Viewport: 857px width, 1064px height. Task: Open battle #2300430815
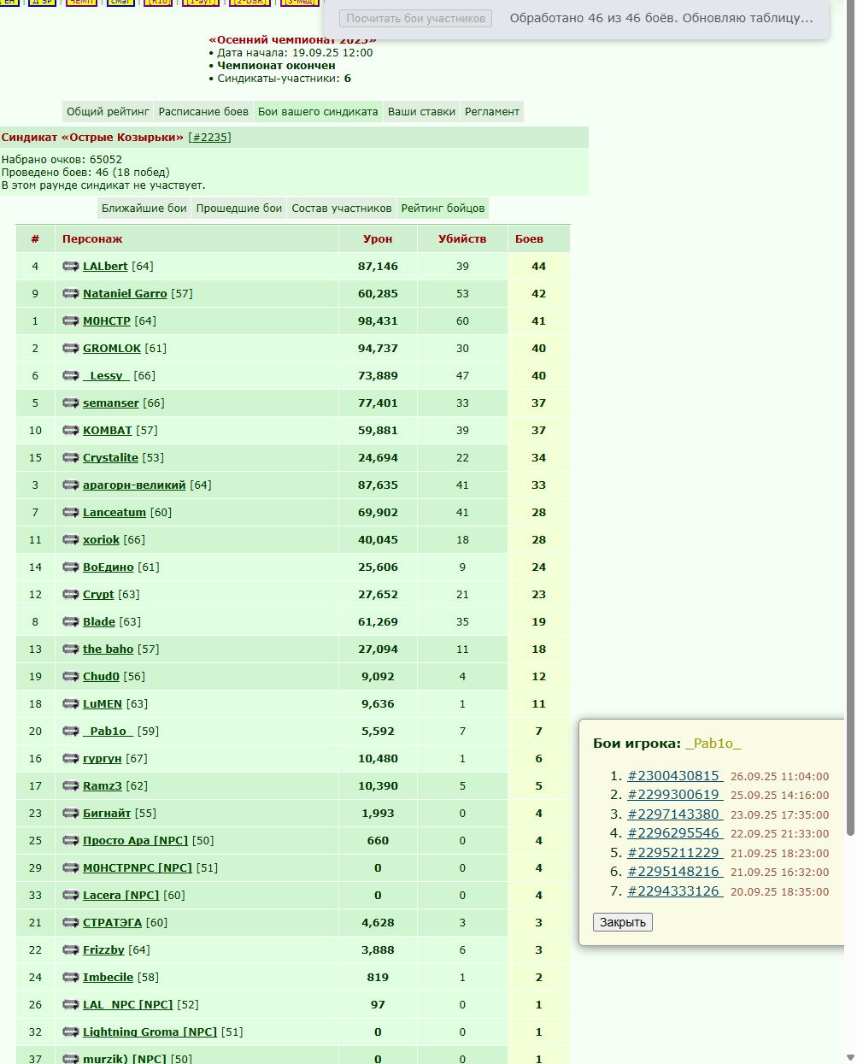pyautogui.click(x=675, y=776)
